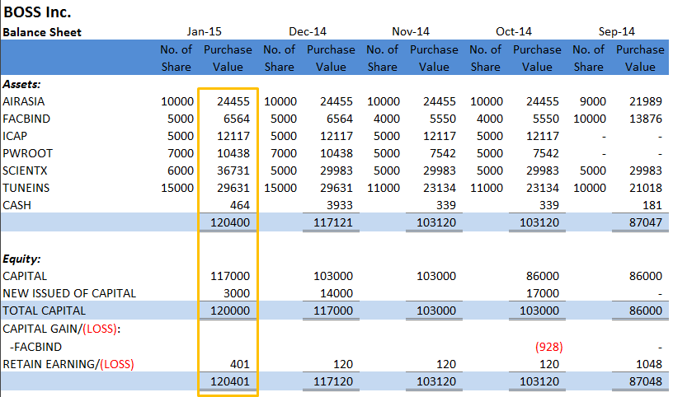Select the TOTAL CAPITAL row label
Viewport: 673px width, 397px height.
[45, 311]
